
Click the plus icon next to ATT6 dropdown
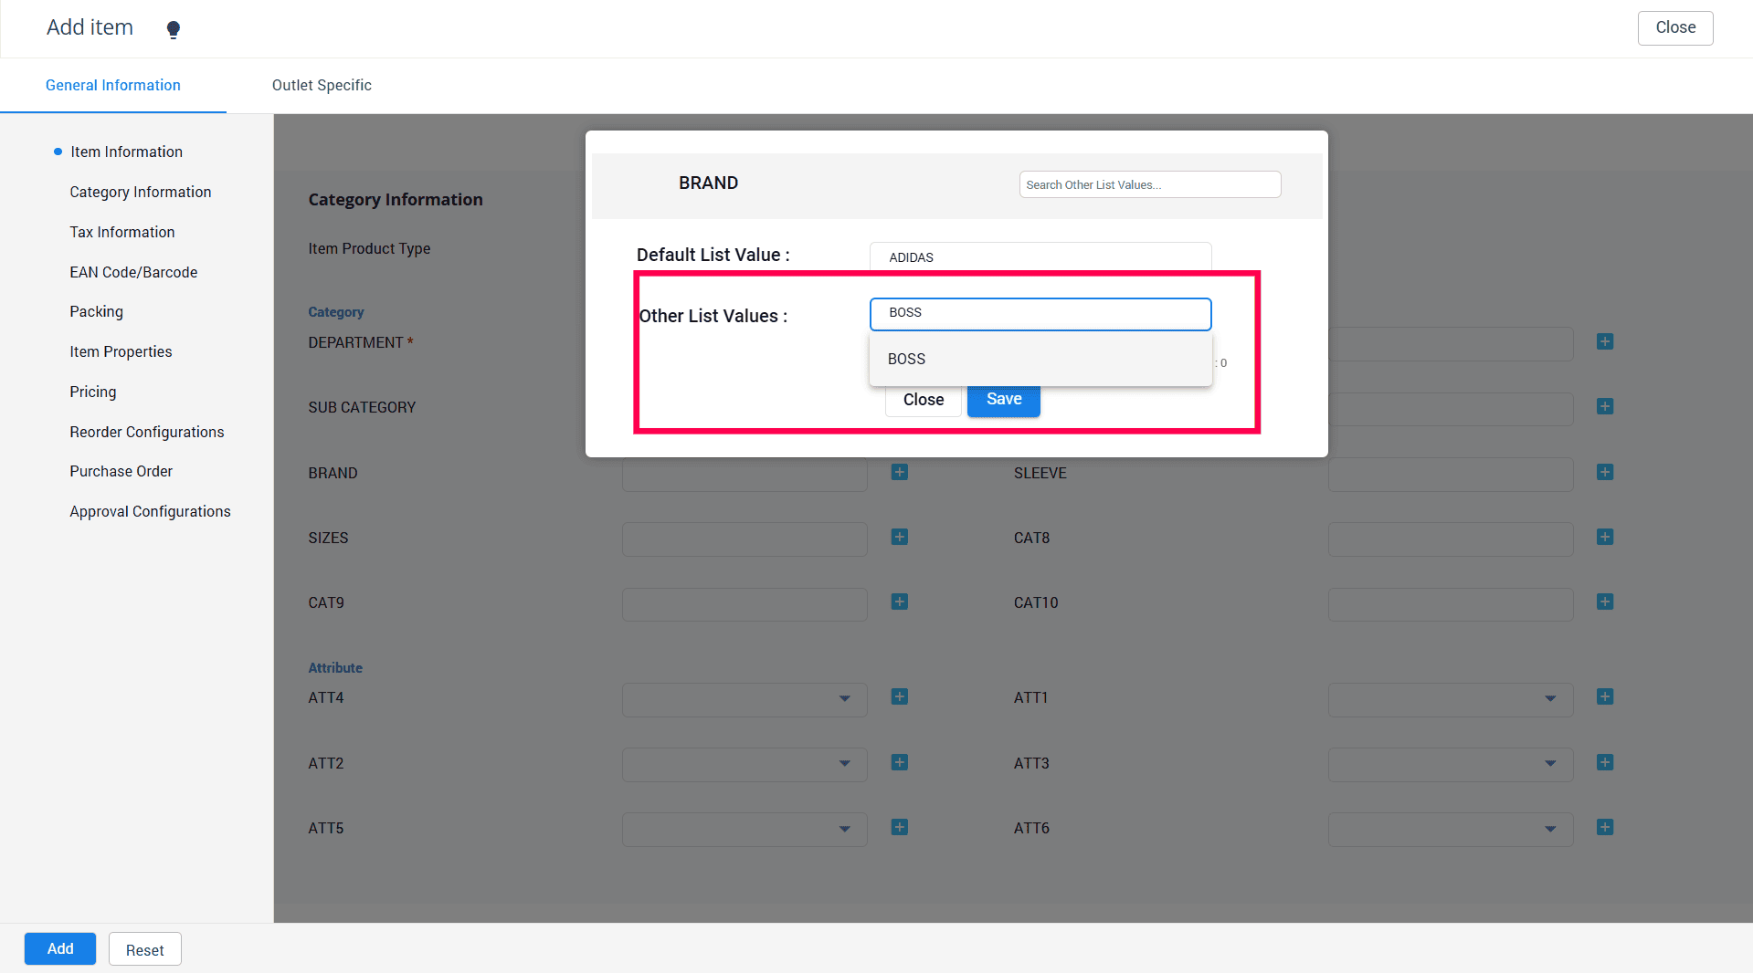tap(1605, 827)
